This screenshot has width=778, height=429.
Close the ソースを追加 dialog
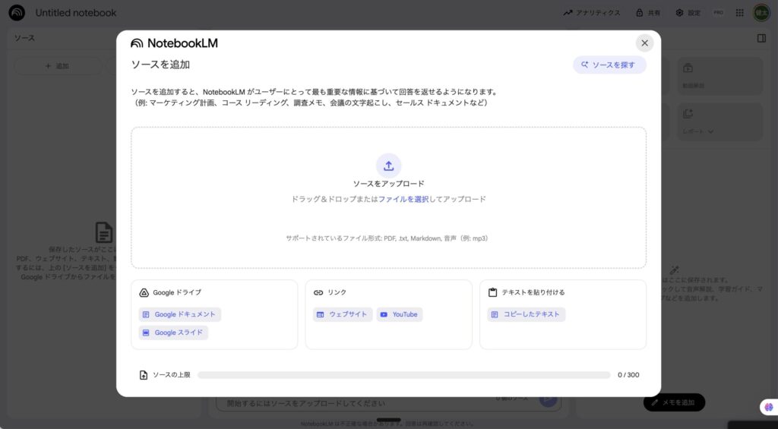point(644,43)
